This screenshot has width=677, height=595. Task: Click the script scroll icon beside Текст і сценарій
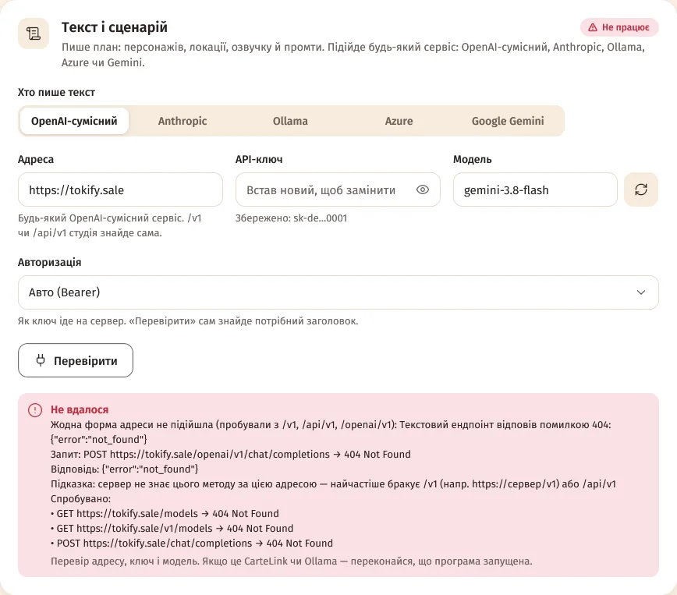(x=34, y=34)
